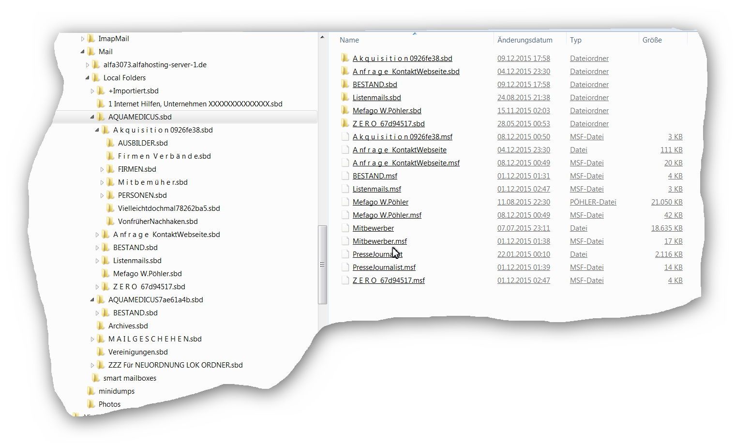Click the Archives.sbd folder icon in tree

coord(101,326)
